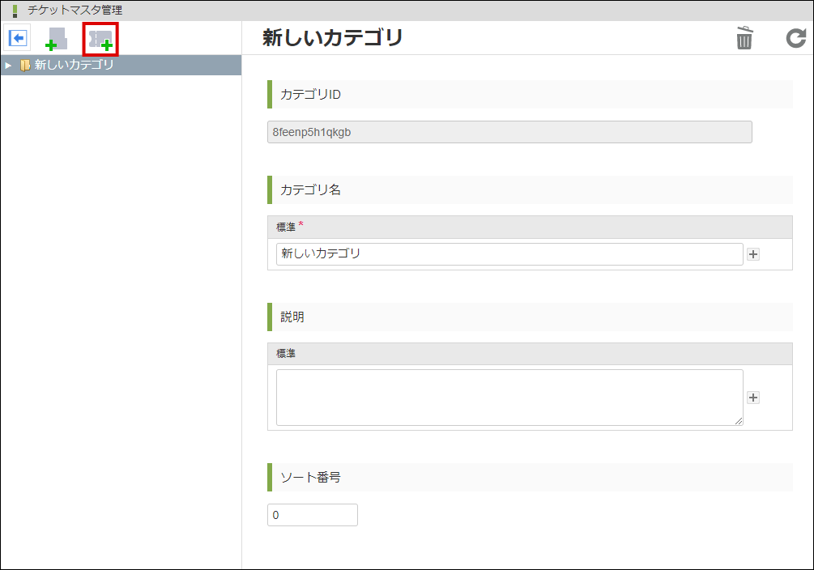The image size is (814, 570).
Task: Click the trash icon to delete the category
Action: click(x=744, y=38)
